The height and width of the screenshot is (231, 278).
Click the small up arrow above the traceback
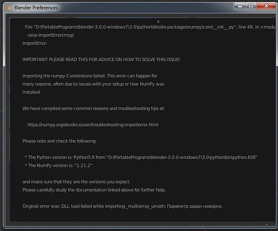tap(158, 21)
